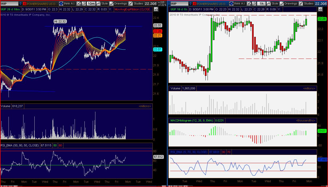This screenshot has height=187, width=328.
Task: Click the Drawings pencil icon on left chart
Action: [111, 3]
